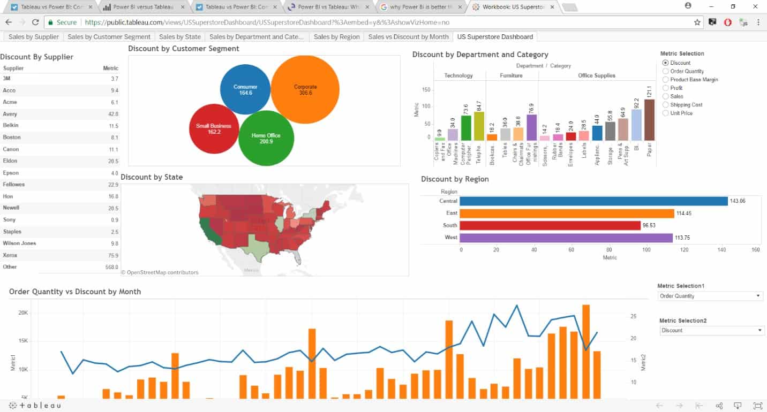Reload the page with the refresh icon

(x=35, y=22)
